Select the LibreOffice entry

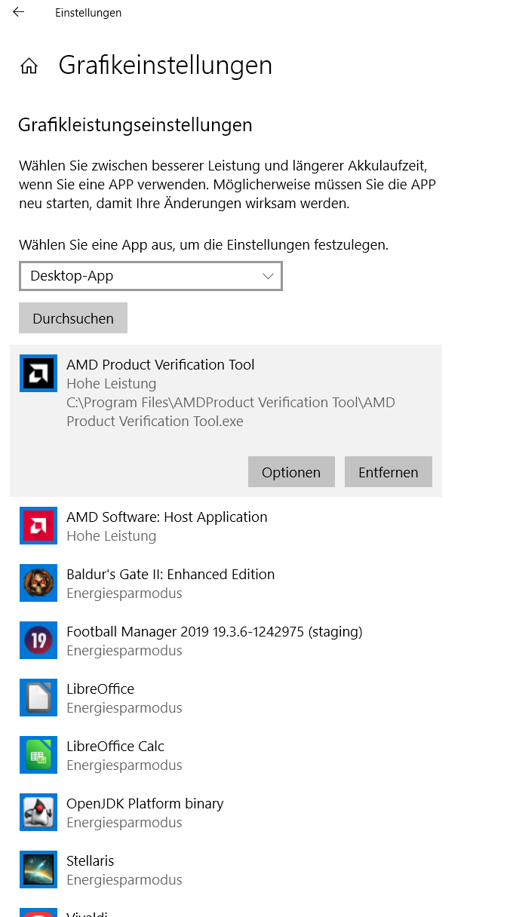pyautogui.click(x=226, y=698)
